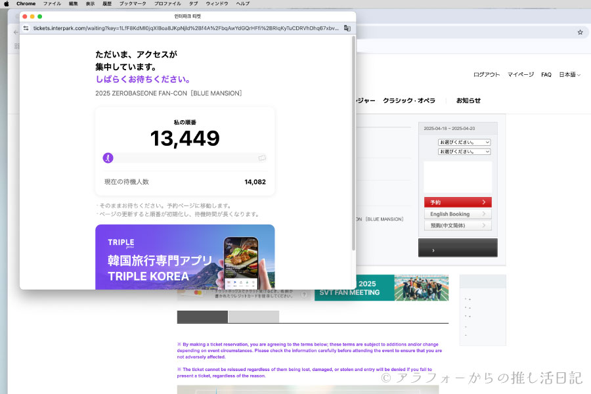
Task: Select お知らせ navigation tab
Action: point(468,100)
